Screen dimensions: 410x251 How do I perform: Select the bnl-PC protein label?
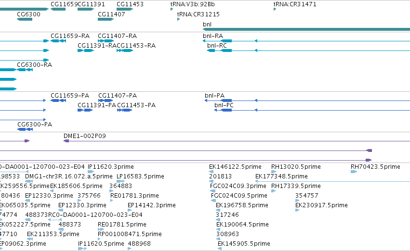click(x=224, y=105)
